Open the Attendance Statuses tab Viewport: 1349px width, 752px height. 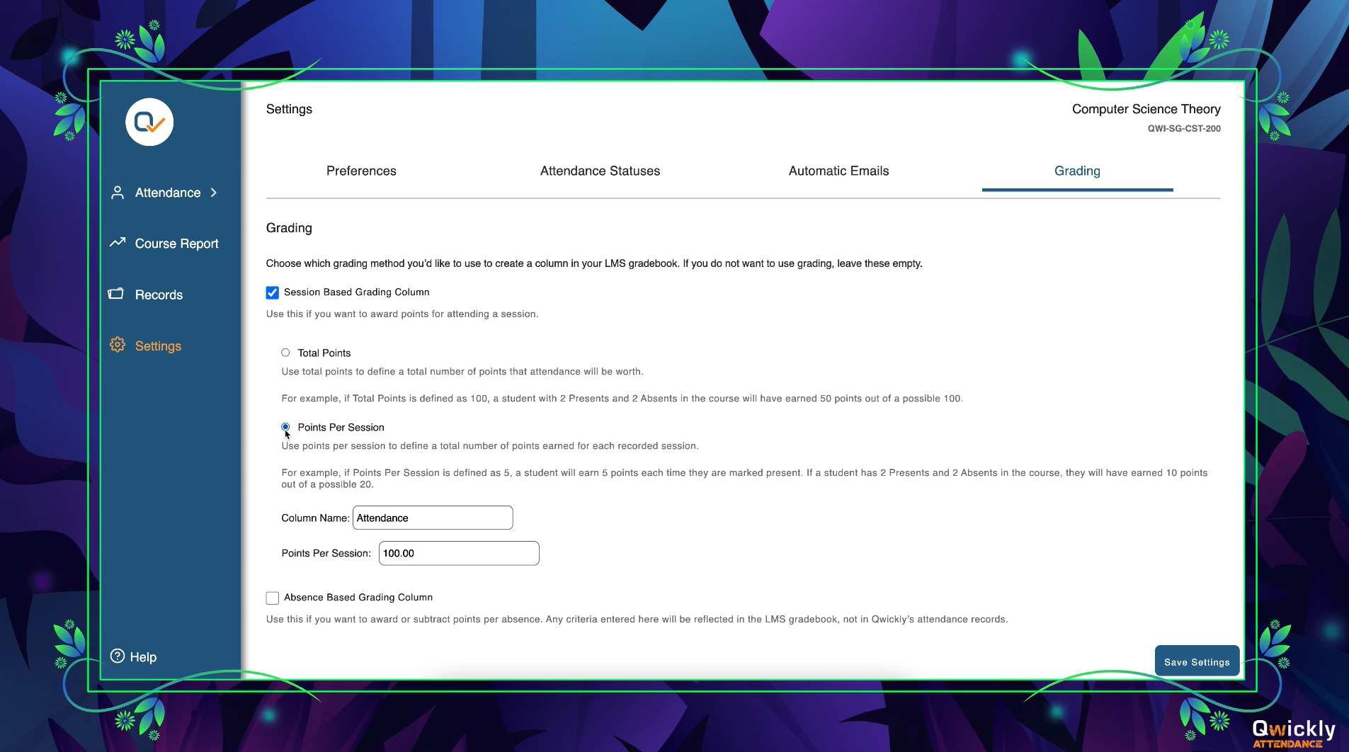600,171
